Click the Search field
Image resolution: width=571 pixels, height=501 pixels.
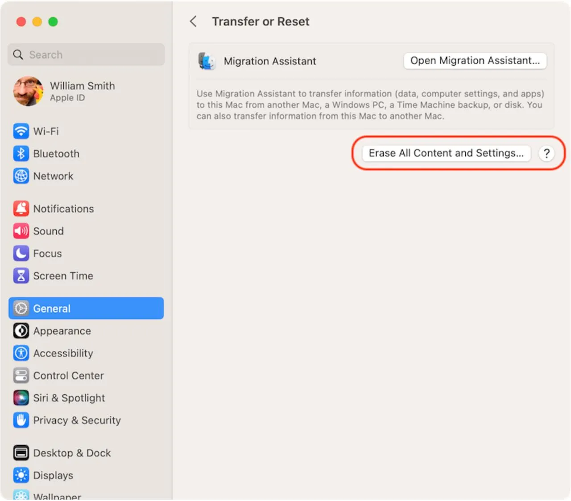[86, 54]
